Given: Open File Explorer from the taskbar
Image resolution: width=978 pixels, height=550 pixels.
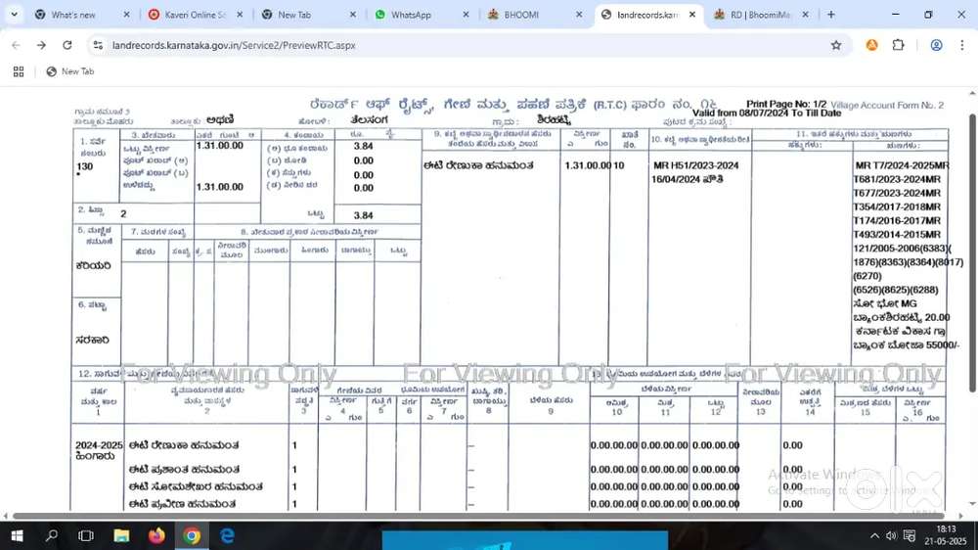Looking at the screenshot, I should coord(121,536).
